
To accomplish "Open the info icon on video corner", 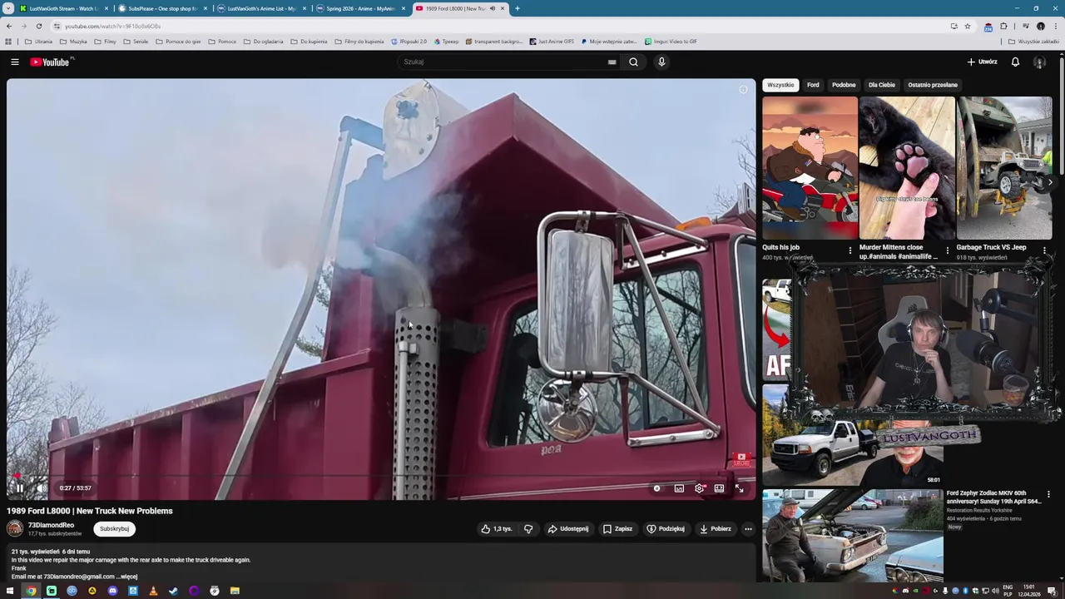I will (743, 90).
